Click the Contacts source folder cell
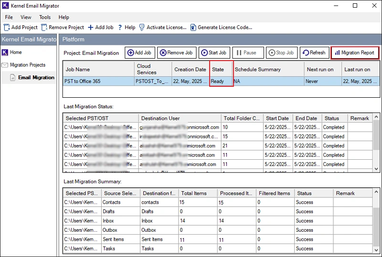The image size is (382, 257). pos(121,202)
